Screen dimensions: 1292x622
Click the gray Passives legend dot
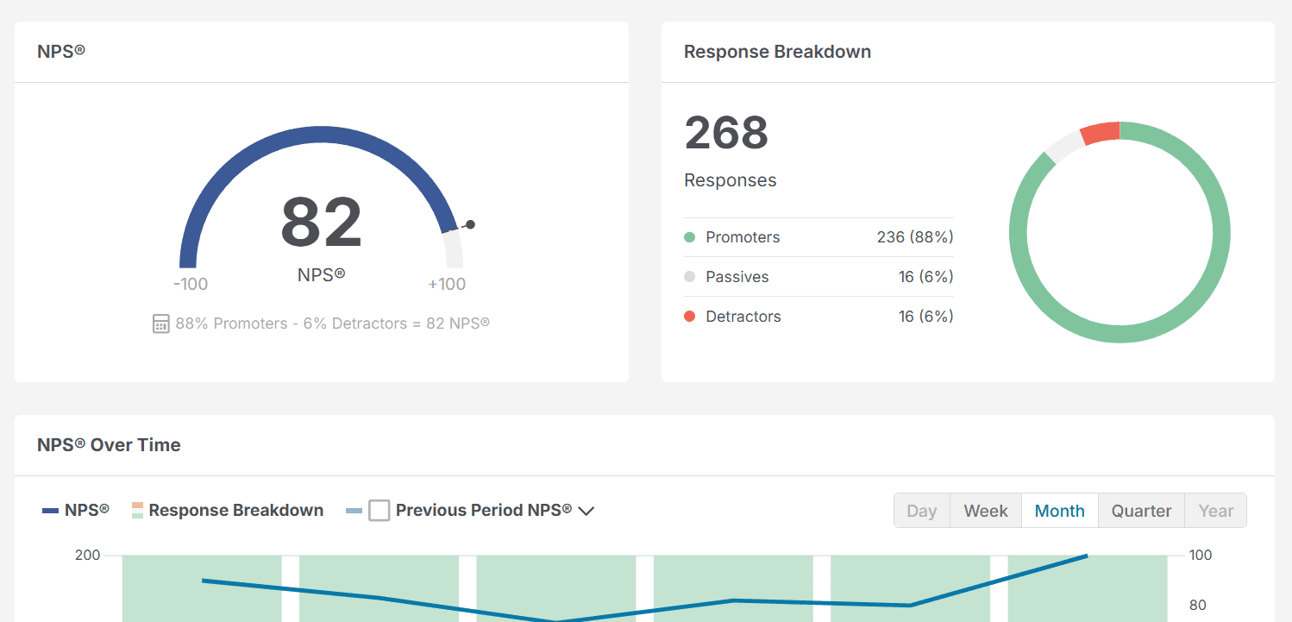689,277
